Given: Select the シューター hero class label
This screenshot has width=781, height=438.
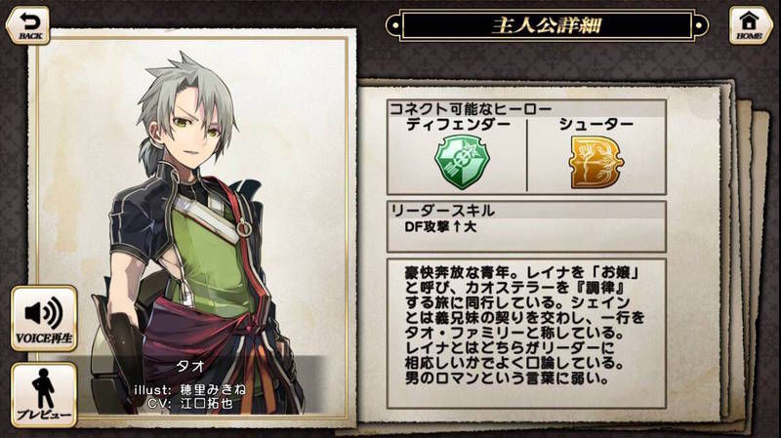Looking at the screenshot, I should [x=596, y=125].
